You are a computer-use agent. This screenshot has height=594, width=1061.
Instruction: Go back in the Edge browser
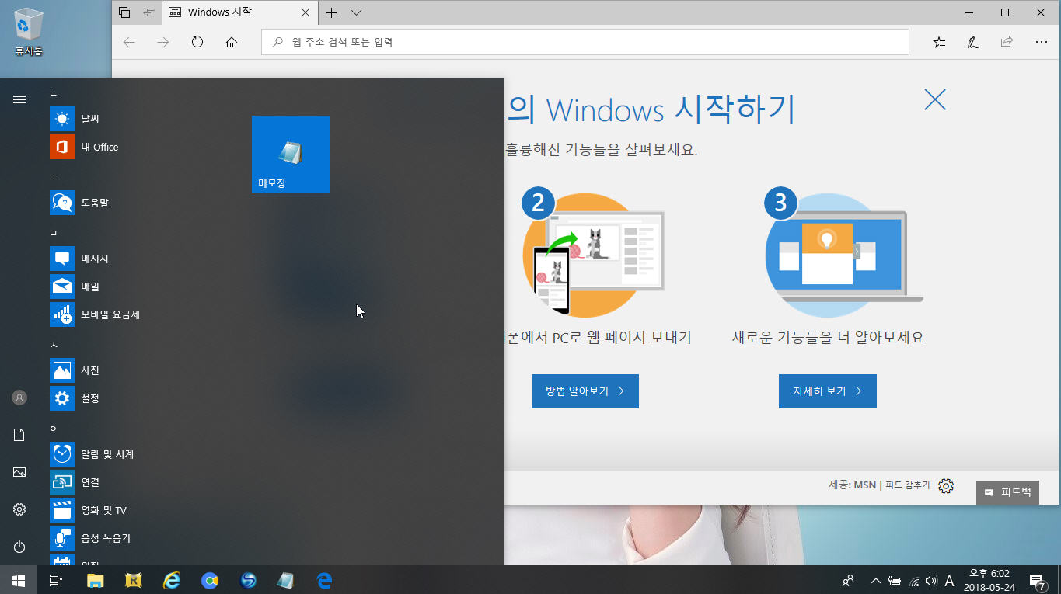[x=130, y=42]
